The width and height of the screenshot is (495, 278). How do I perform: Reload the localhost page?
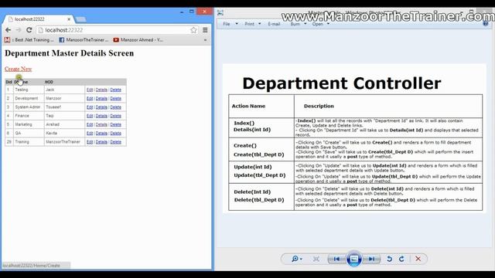click(x=29, y=30)
